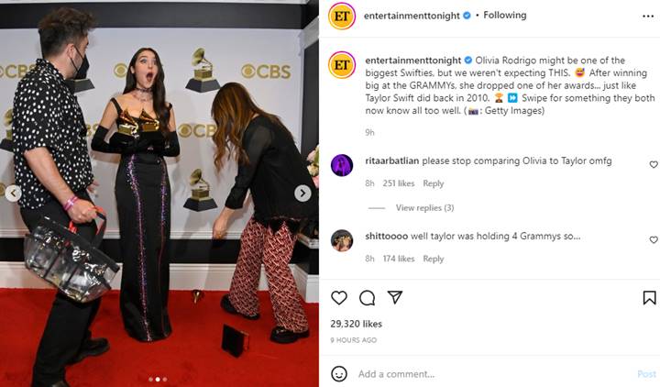660x387 pixels.
Task: Expand View replies (3)
Action: click(x=424, y=207)
